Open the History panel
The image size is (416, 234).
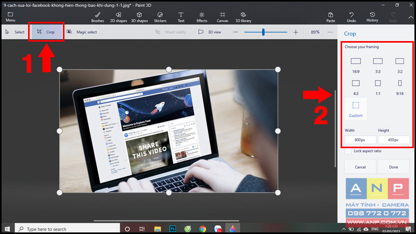coord(372,17)
